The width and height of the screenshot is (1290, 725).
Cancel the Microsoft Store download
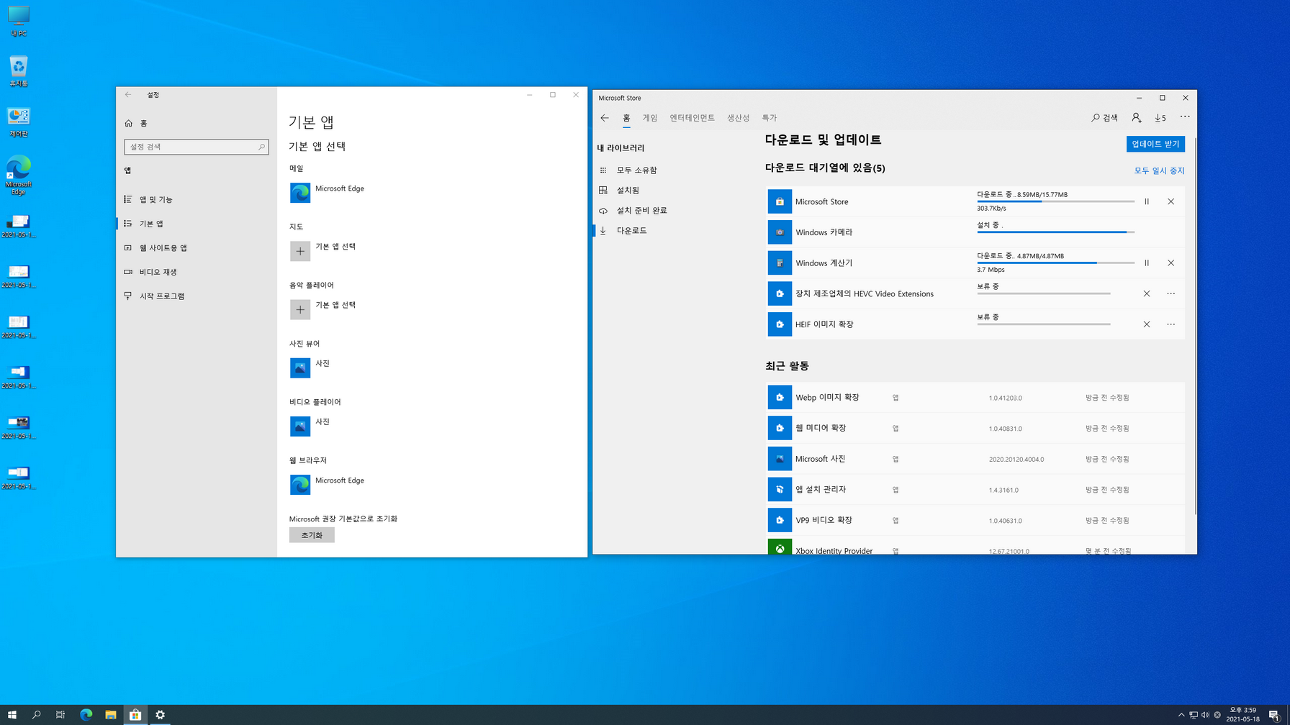pos(1171,201)
